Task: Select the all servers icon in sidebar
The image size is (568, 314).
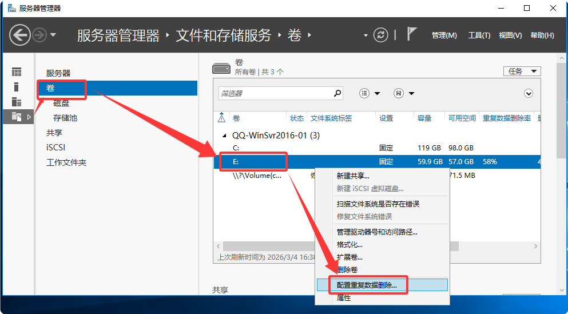Action: tap(17, 102)
